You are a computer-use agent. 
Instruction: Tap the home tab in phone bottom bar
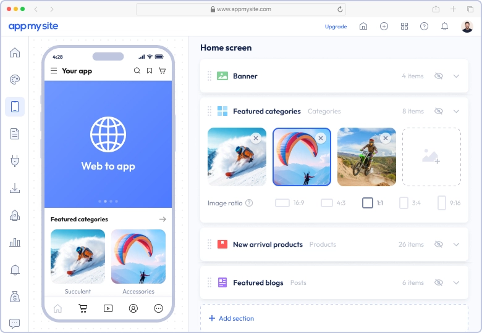pyautogui.click(x=58, y=308)
